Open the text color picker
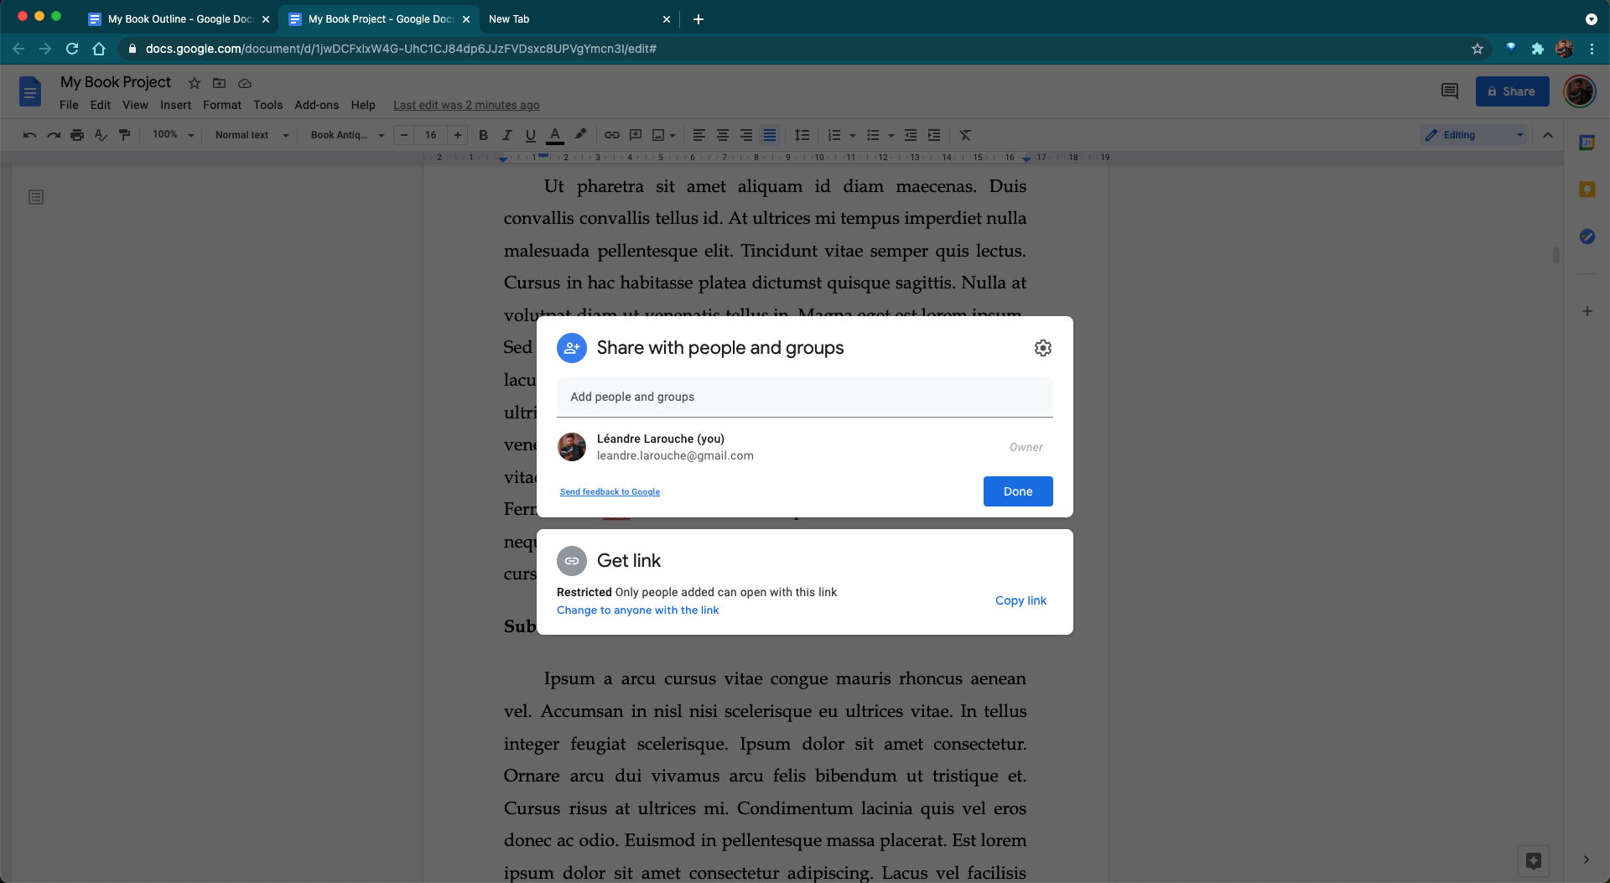Image resolution: width=1610 pixels, height=883 pixels. coord(554,135)
